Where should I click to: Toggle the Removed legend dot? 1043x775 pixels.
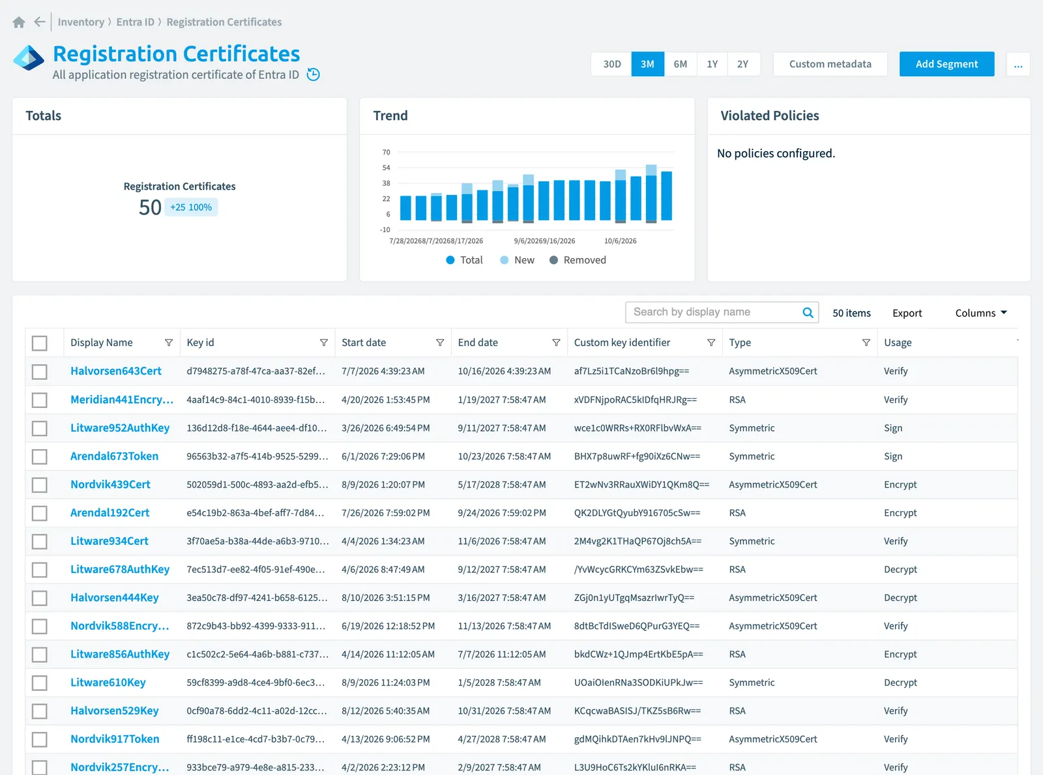coord(554,260)
